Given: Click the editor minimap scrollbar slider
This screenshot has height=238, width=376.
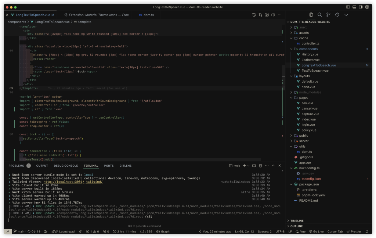Looking at the screenshot, I should [x=283, y=73].
